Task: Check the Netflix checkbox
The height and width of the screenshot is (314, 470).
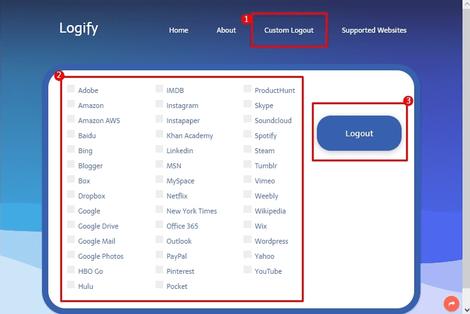Action: tap(159, 194)
